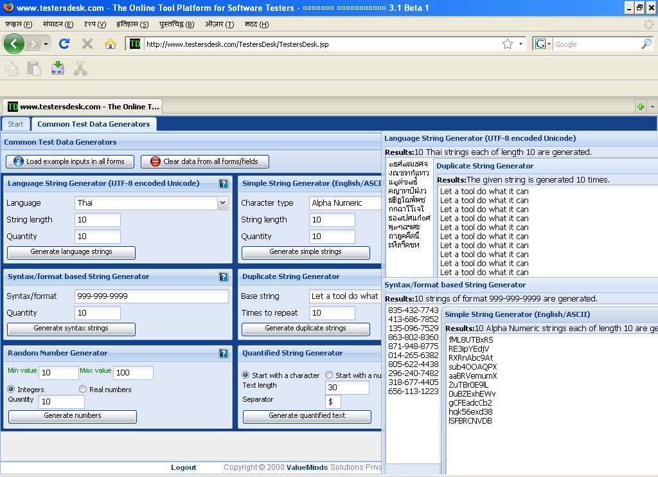Open help for Language String Generator

(224, 183)
